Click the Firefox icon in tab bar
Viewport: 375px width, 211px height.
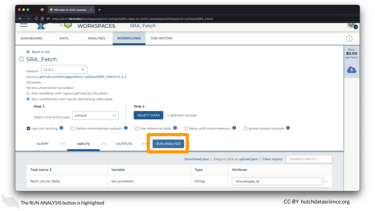click(42, 10)
